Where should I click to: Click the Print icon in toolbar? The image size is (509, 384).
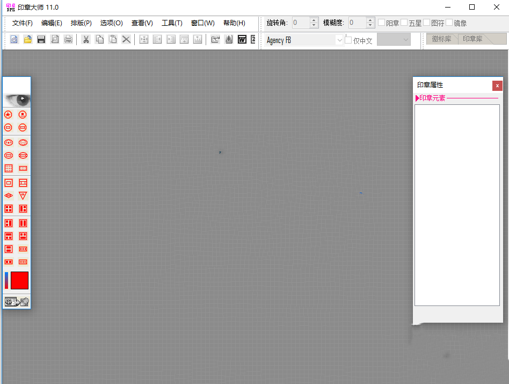68,40
